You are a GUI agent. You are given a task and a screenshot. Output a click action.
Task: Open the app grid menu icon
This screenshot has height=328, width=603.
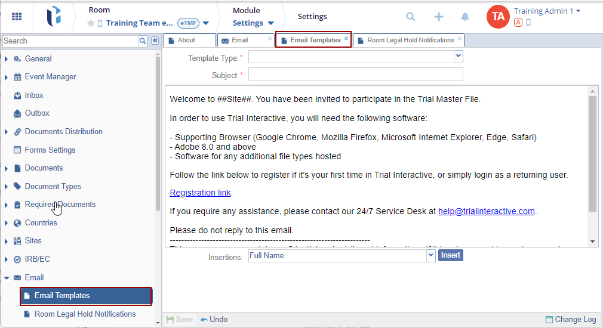[17, 17]
